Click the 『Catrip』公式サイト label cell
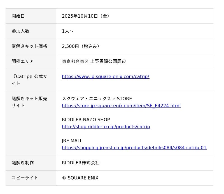 pos(29,80)
